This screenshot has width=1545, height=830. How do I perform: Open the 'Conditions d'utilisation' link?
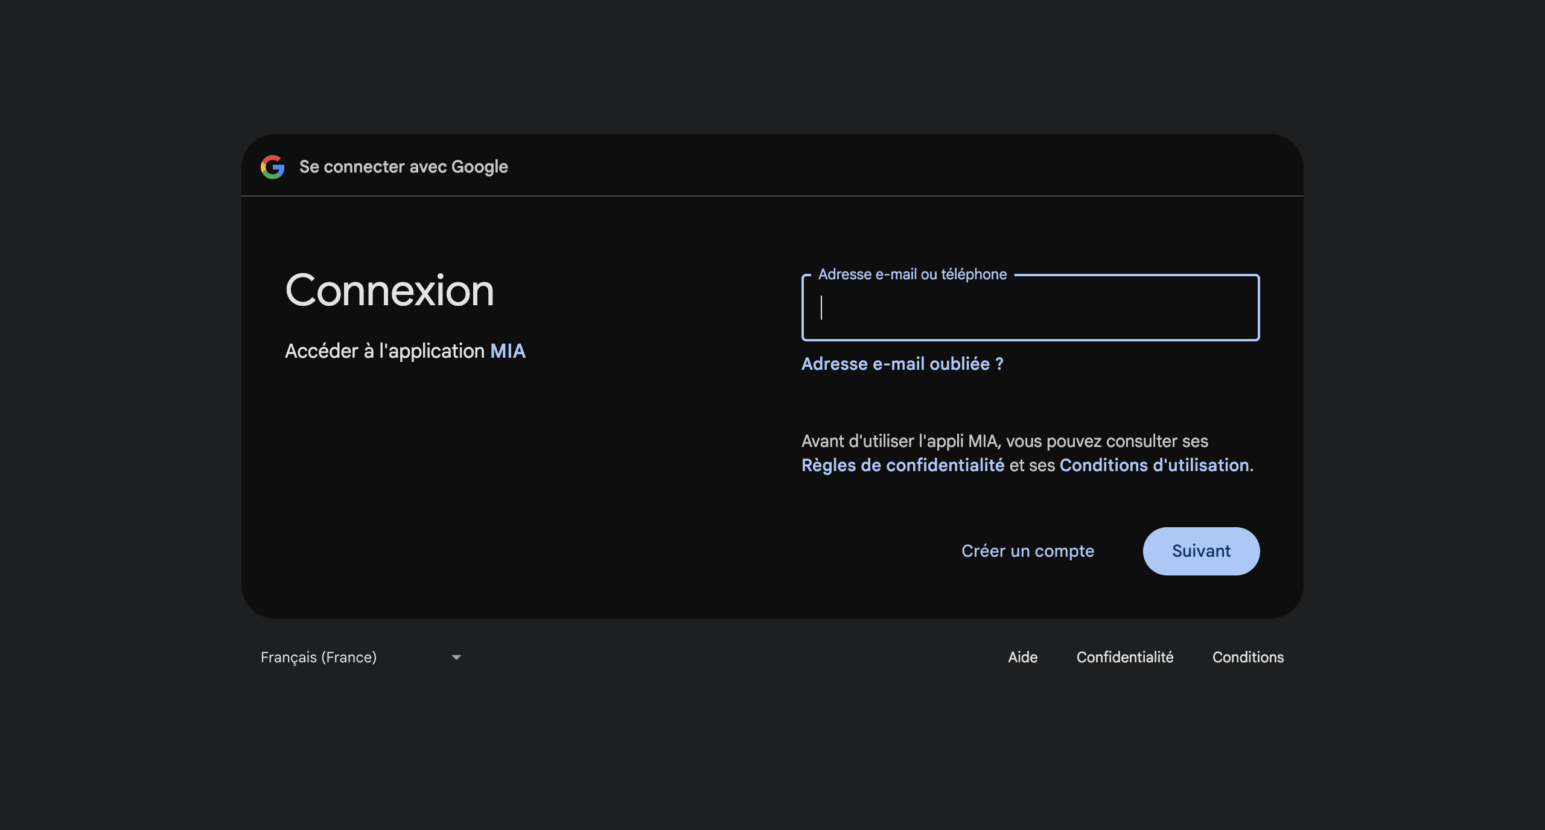click(x=1154, y=465)
